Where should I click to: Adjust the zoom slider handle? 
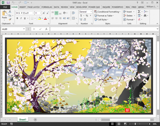(x=135, y=124)
